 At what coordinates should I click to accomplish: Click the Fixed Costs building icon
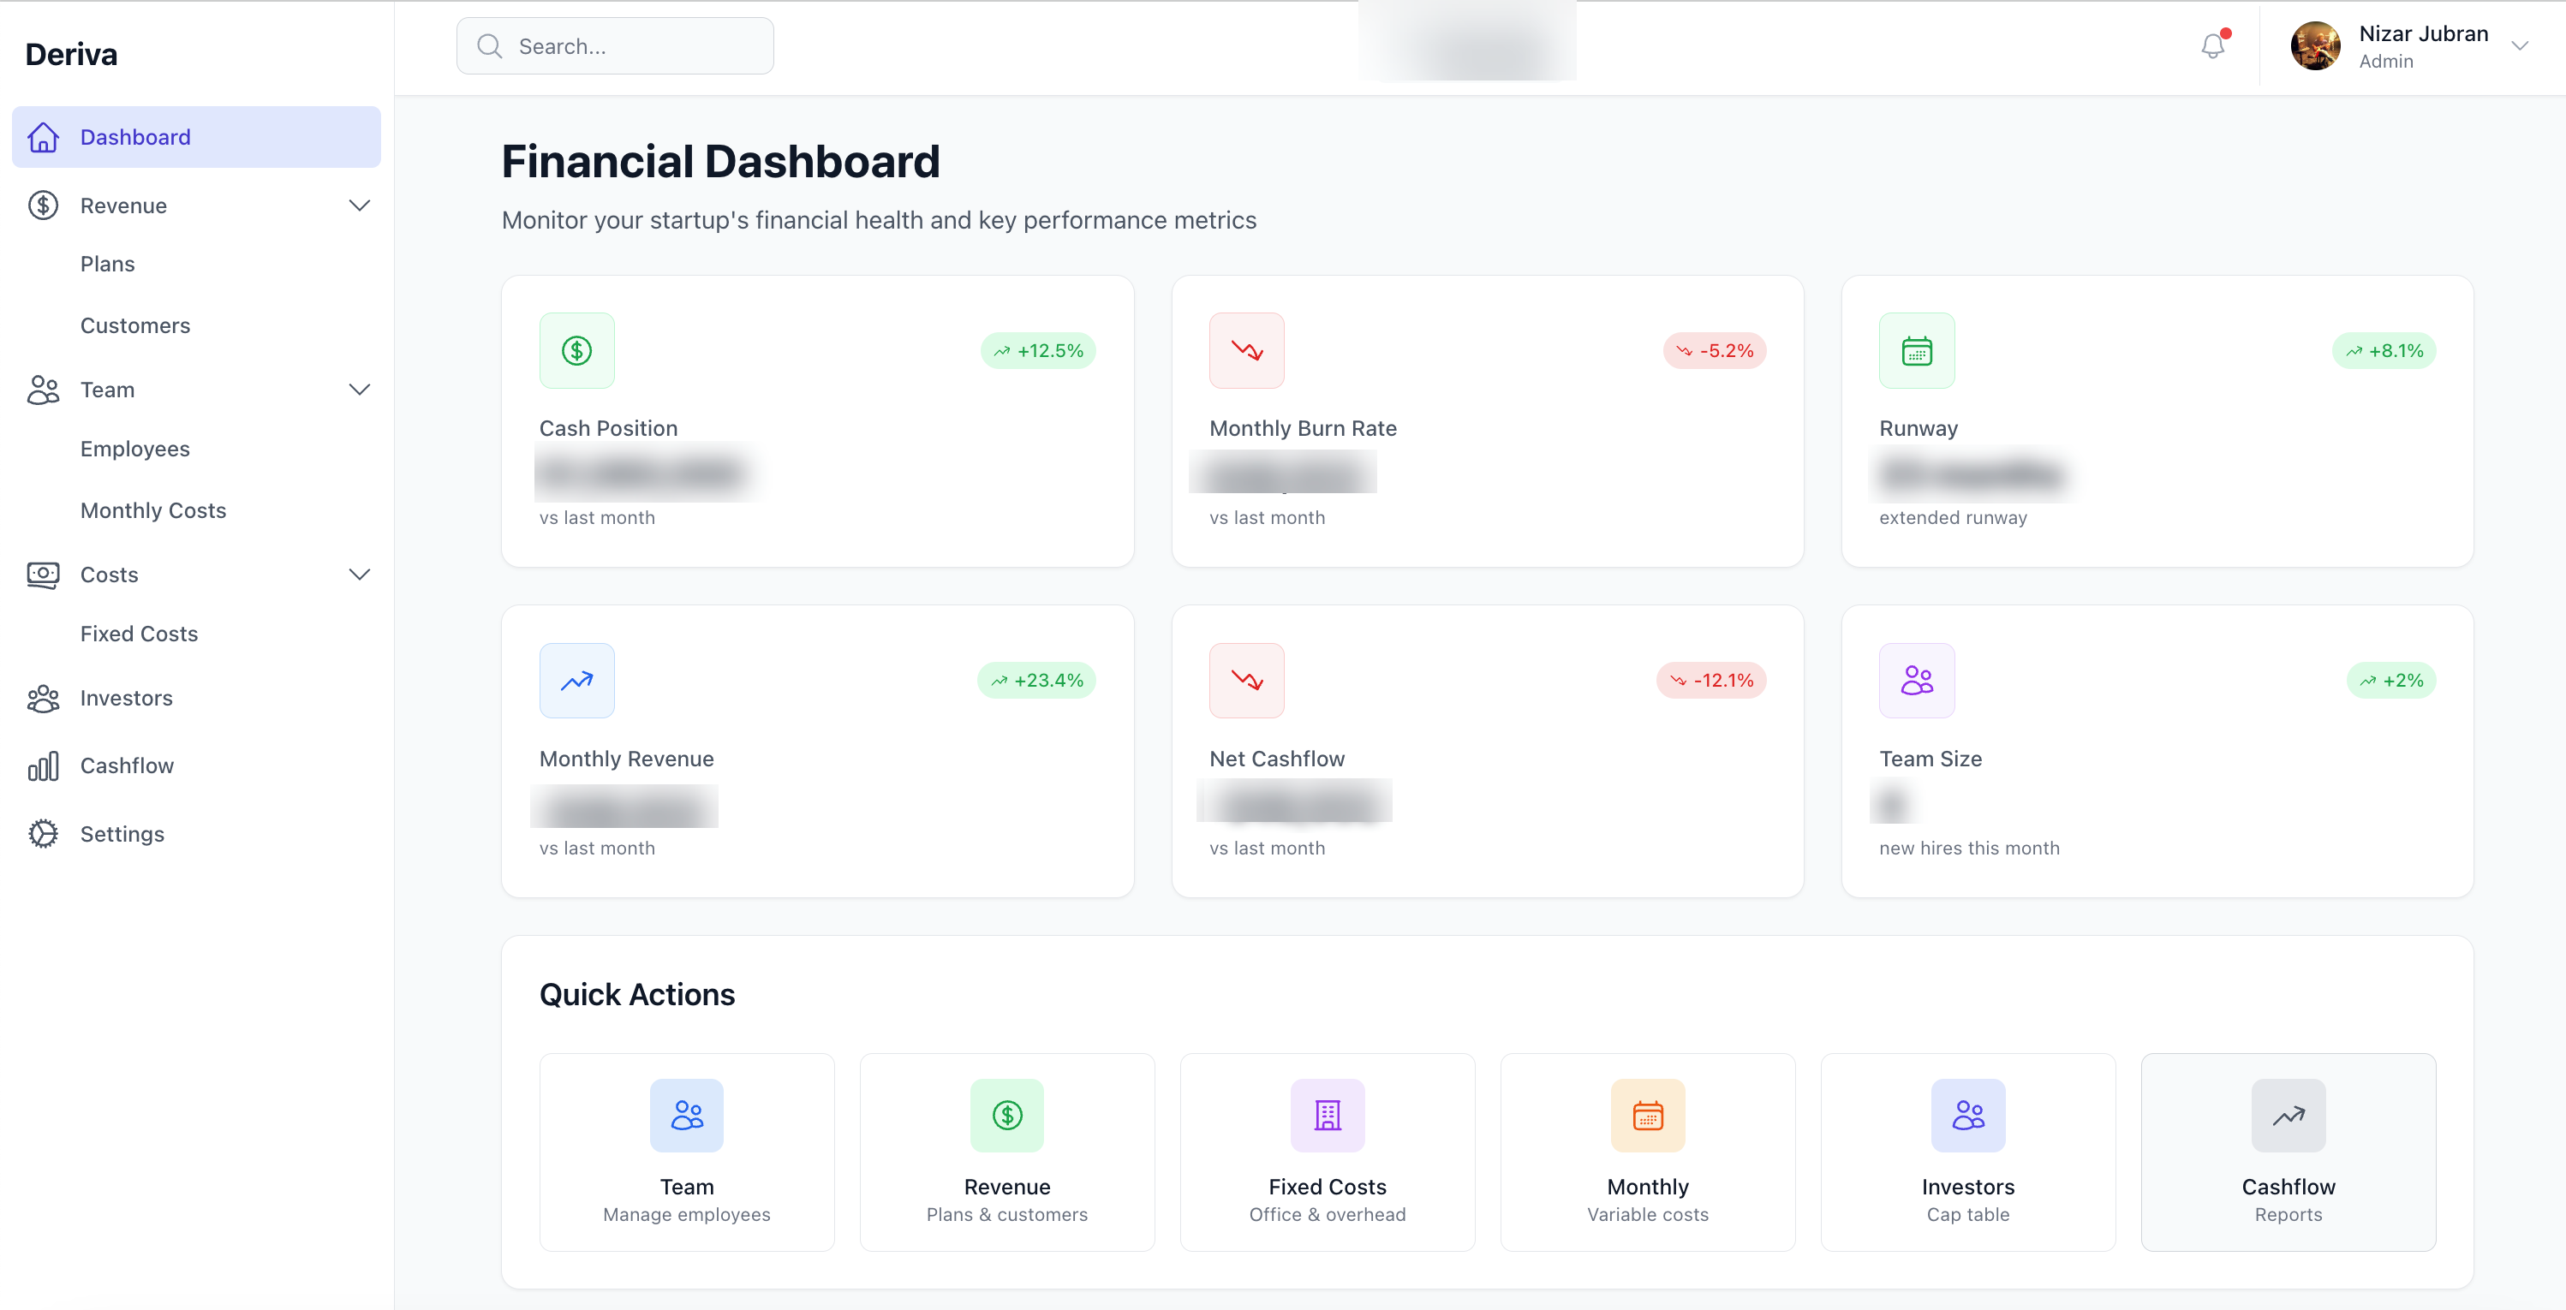point(1328,1115)
